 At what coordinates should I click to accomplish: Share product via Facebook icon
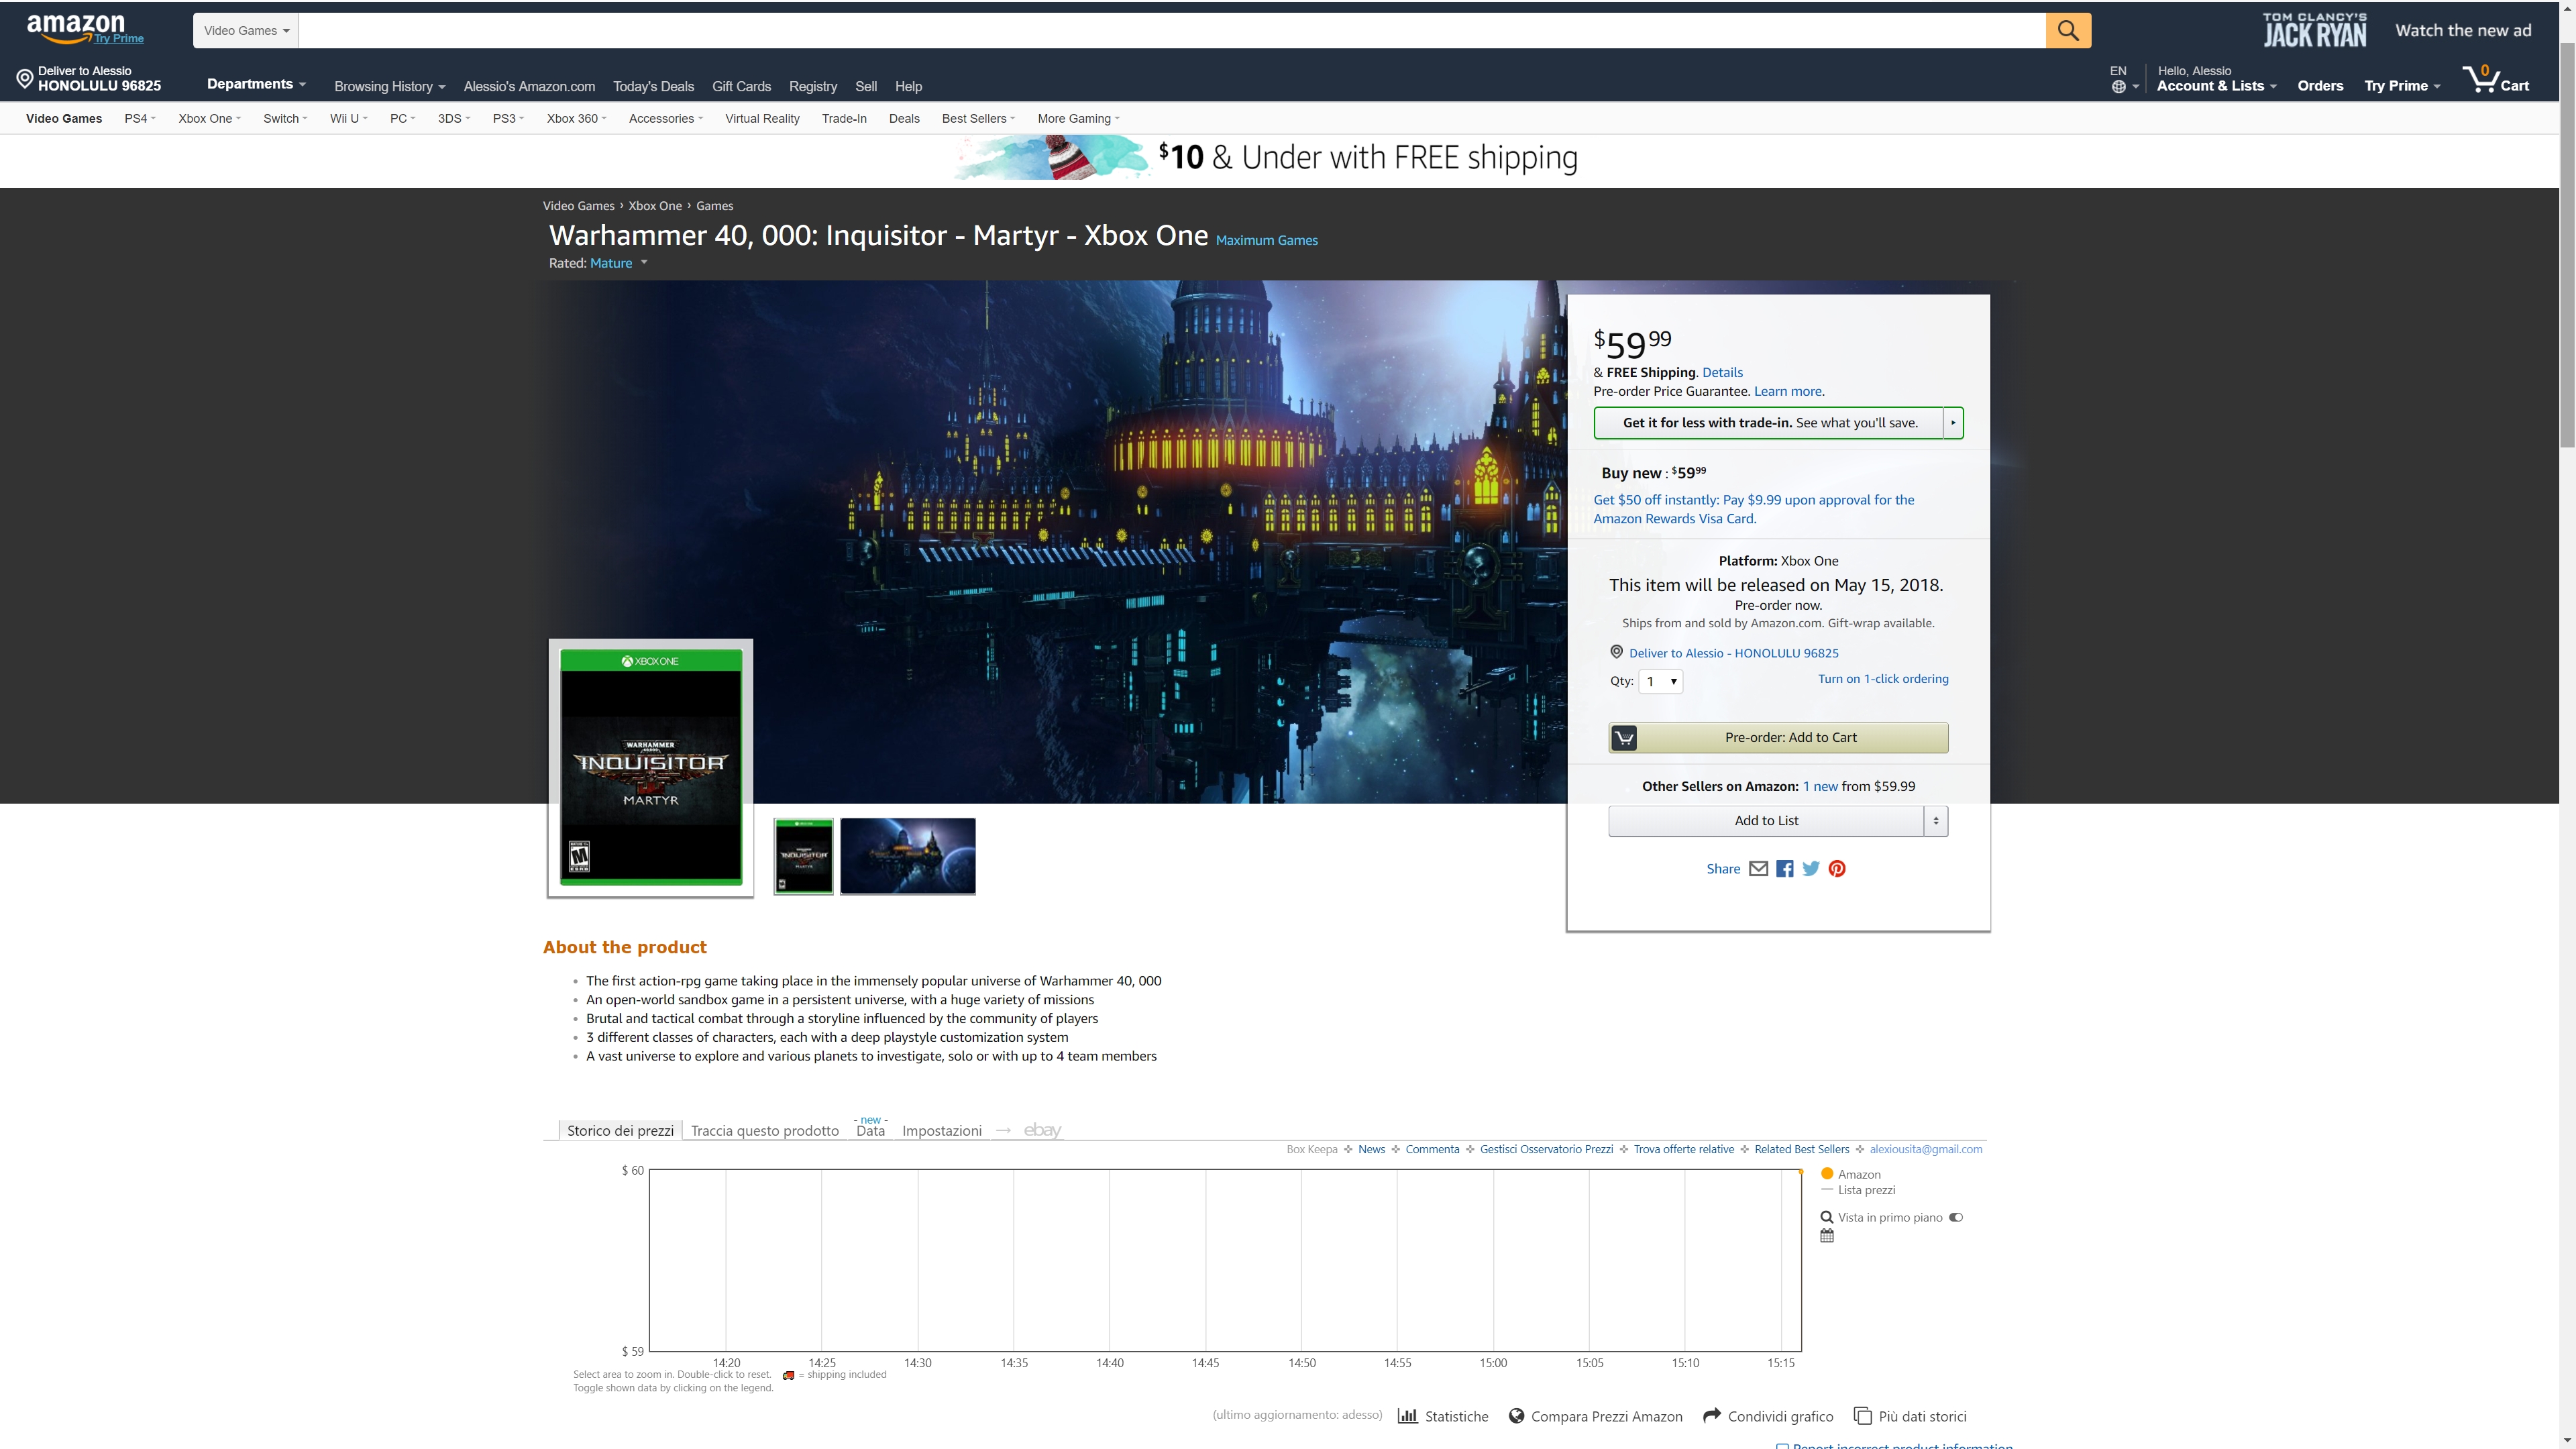tap(1785, 869)
